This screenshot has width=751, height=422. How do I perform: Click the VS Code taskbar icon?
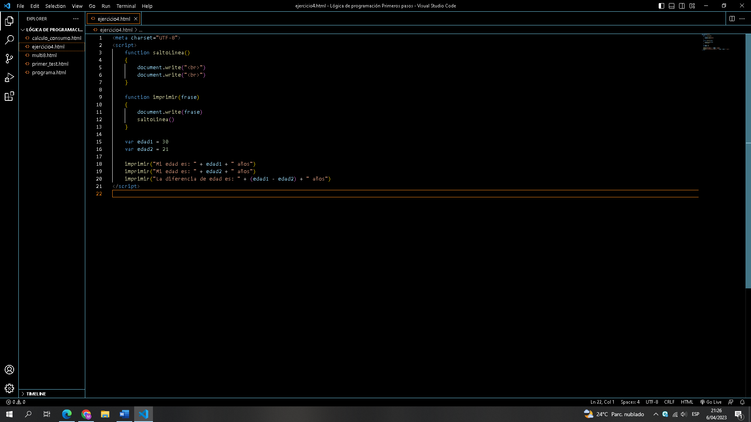coord(144,414)
